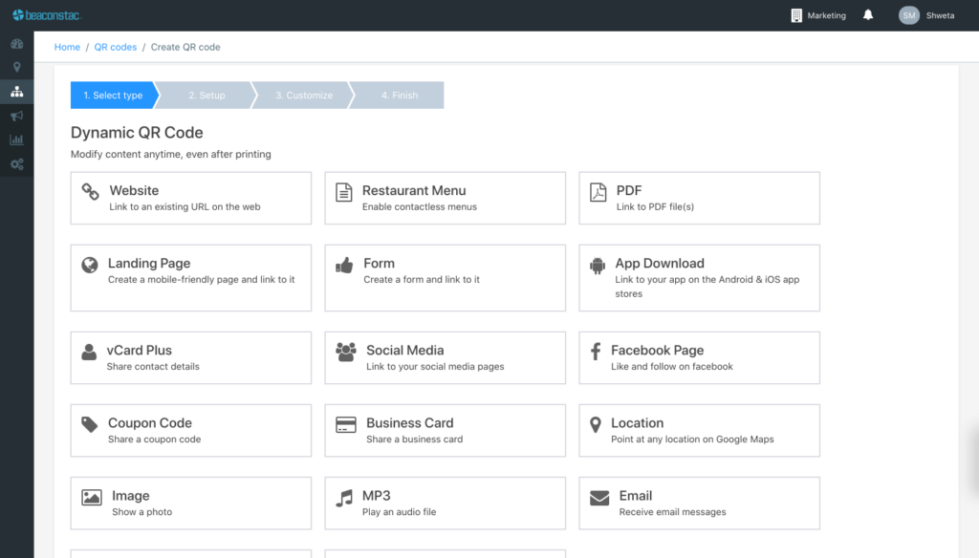Pick the Social Media title
Image resolution: width=979 pixels, height=558 pixels.
405,350
